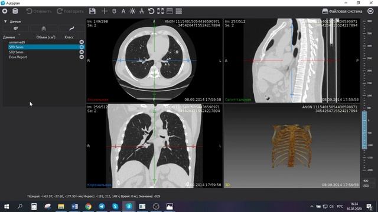Select the unhighlighted STD 5mm row
This screenshot has height=212, width=378.
(x=44, y=52)
